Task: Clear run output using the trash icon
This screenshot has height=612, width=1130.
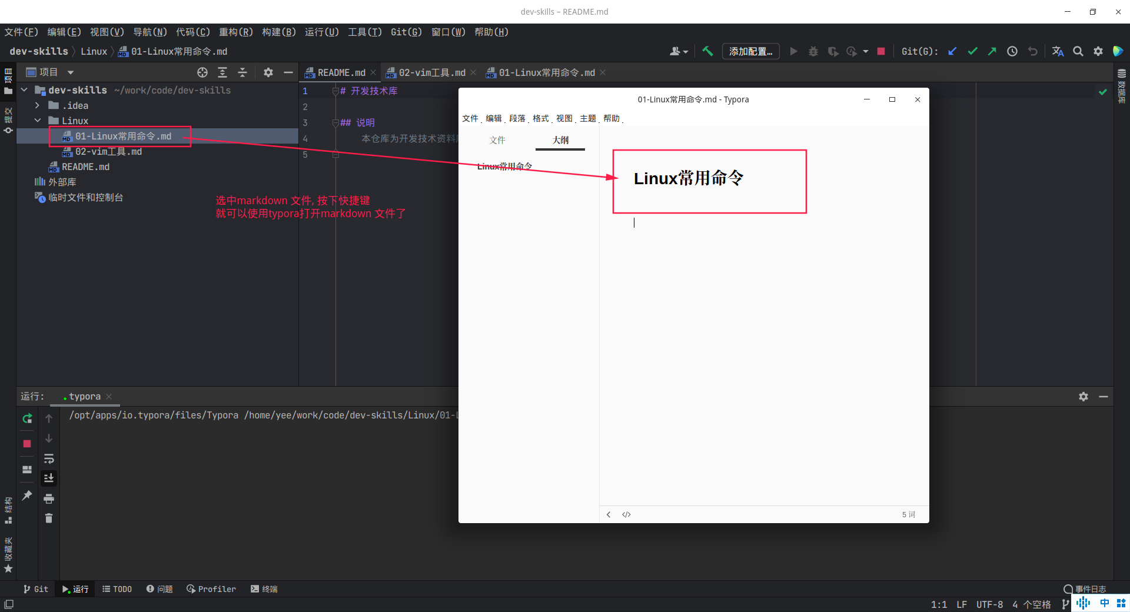Action: pyautogui.click(x=49, y=518)
